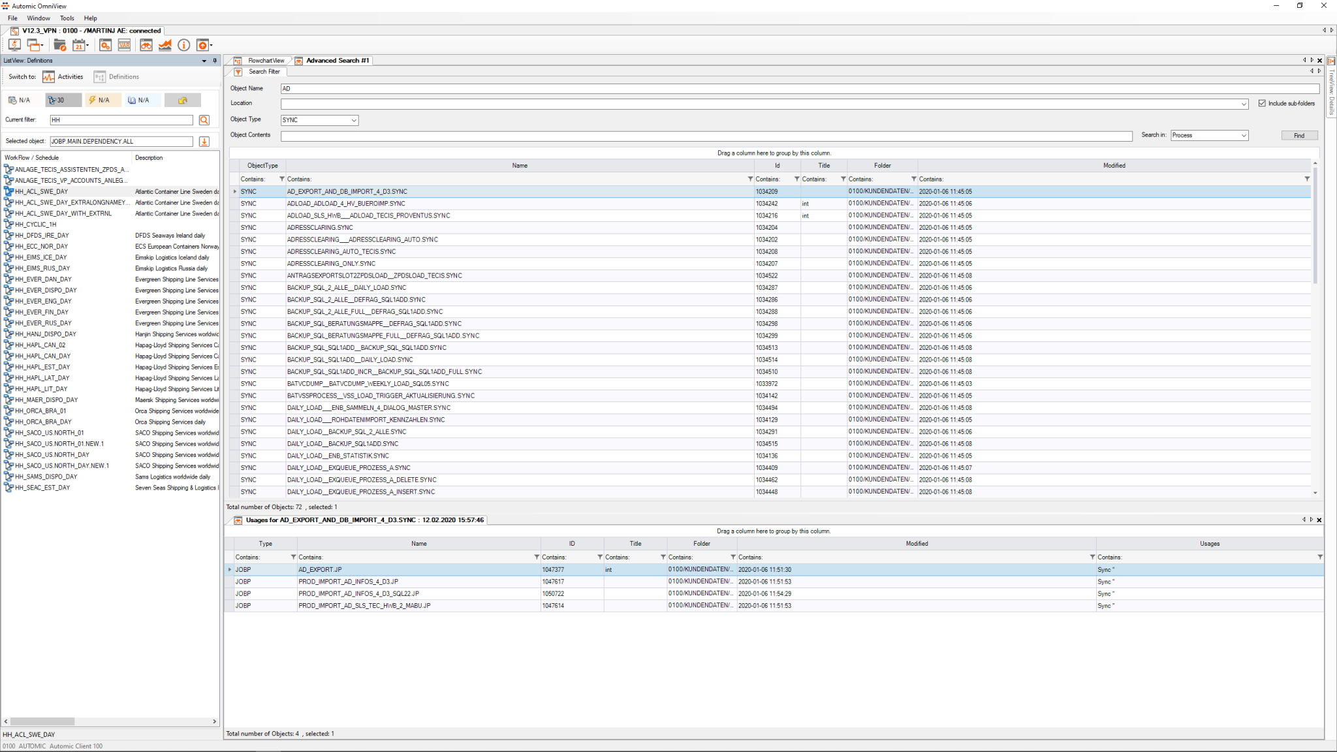Open the Object Type SYNC dropdown

tap(353, 120)
